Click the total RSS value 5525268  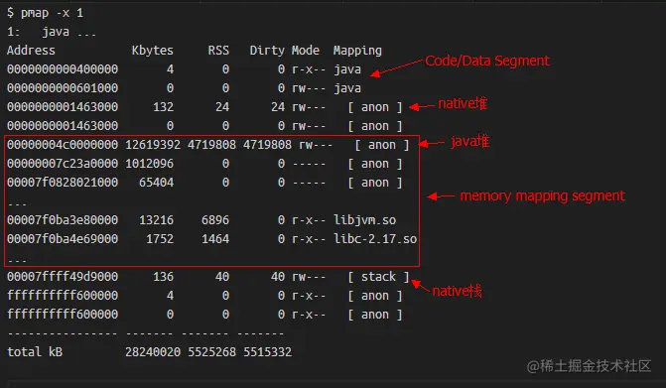coord(211,352)
